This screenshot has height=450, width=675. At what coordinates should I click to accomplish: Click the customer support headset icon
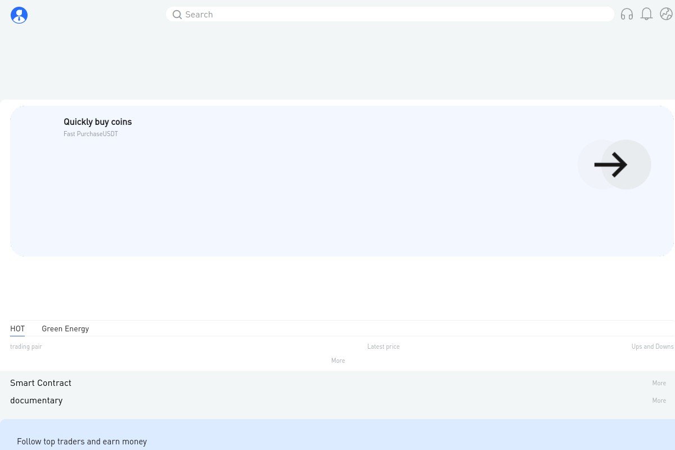[x=627, y=14]
